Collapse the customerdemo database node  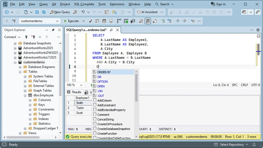click(x=15, y=62)
